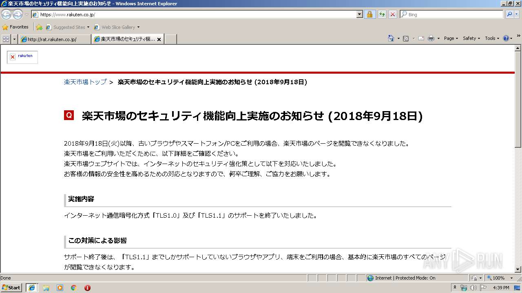Click the broken rakuten logo image
The width and height of the screenshot is (522, 293).
click(x=22, y=57)
